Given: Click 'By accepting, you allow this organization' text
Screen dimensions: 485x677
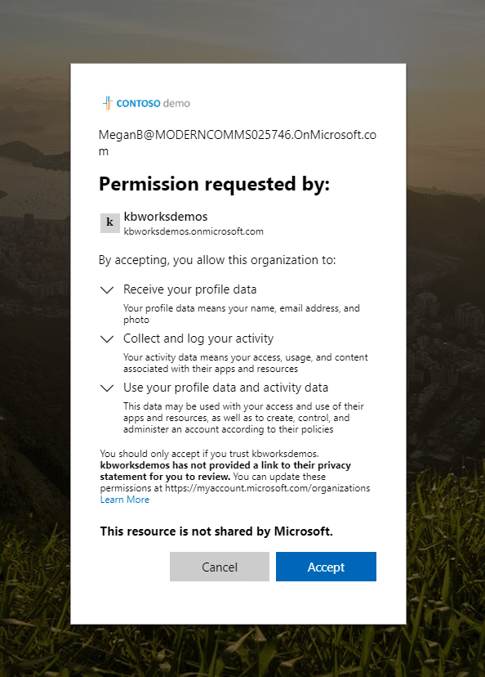Looking at the screenshot, I should tap(217, 260).
